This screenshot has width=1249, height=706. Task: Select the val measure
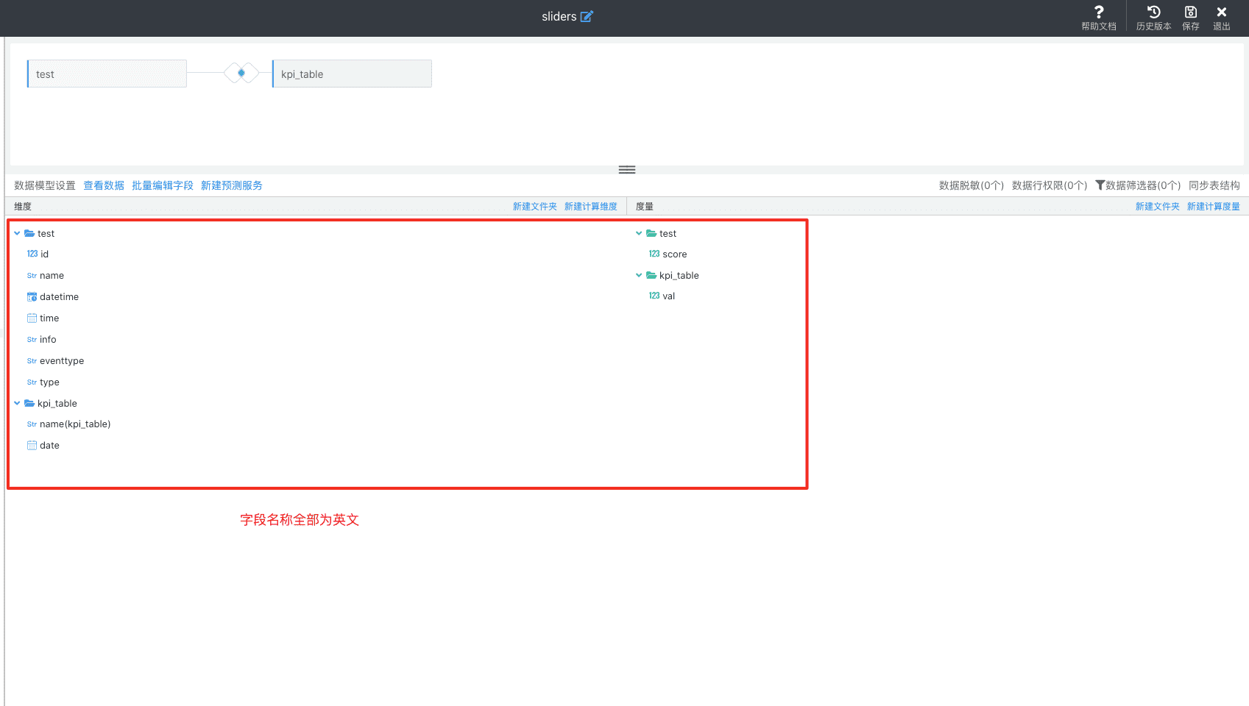pyautogui.click(x=668, y=296)
